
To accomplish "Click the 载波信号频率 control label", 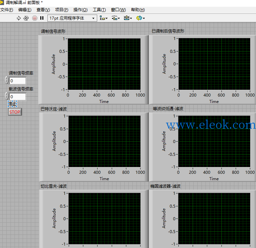I will click(21, 89).
